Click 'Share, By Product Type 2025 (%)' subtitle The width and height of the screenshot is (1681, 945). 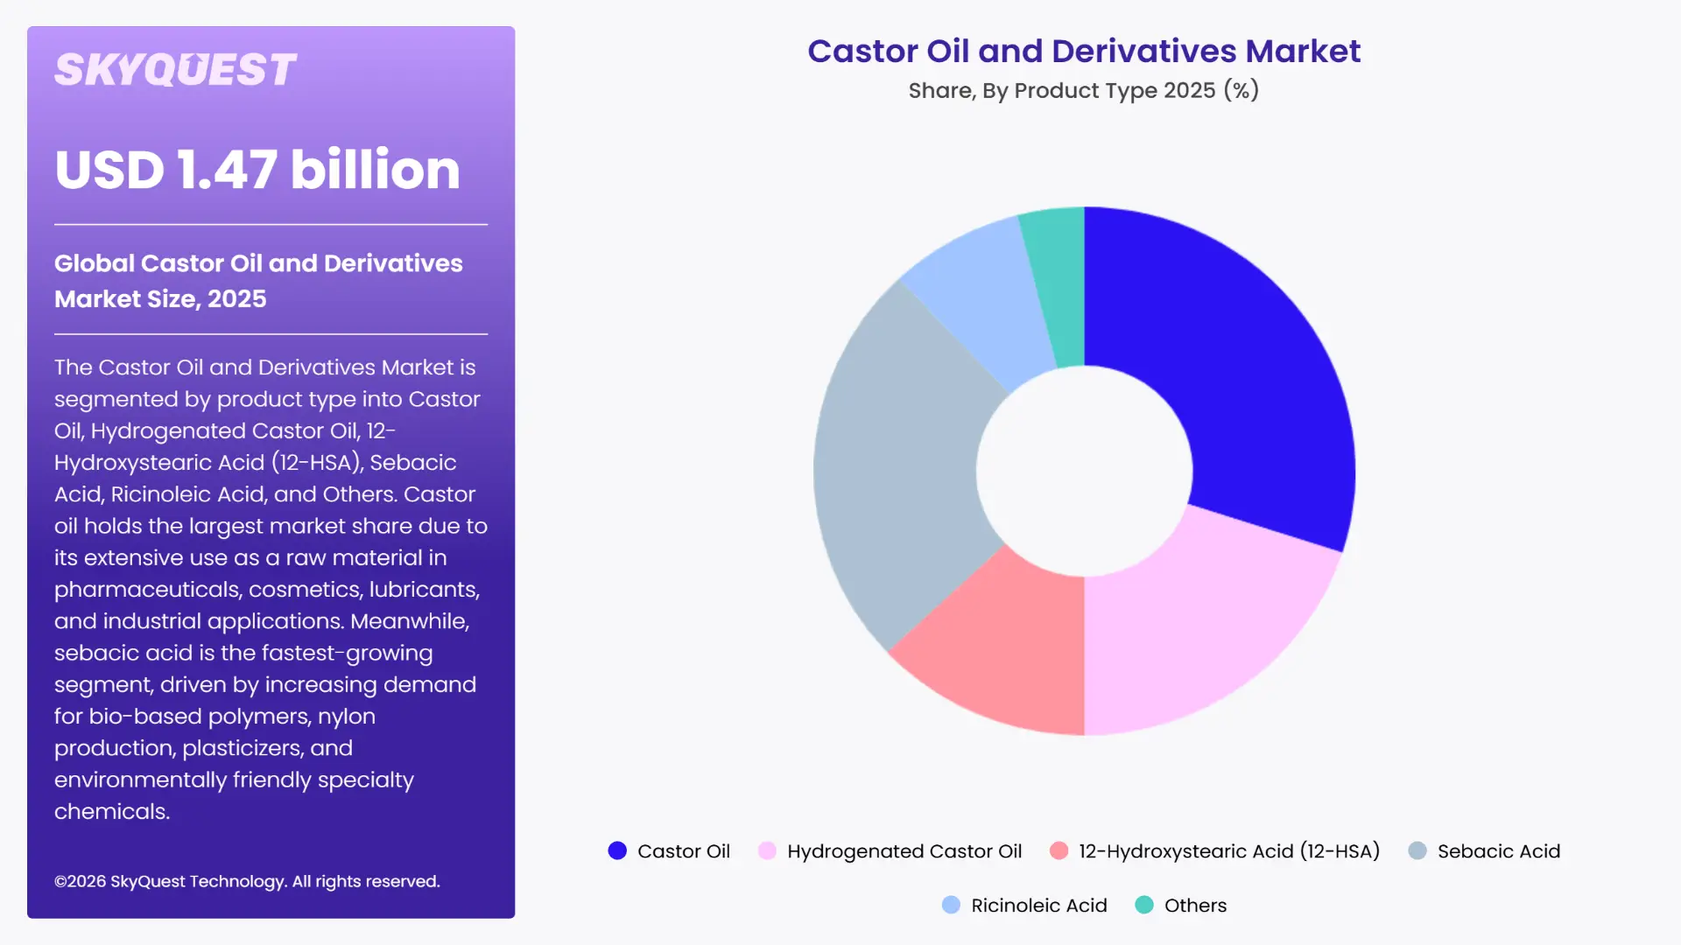tap(1084, 90)
